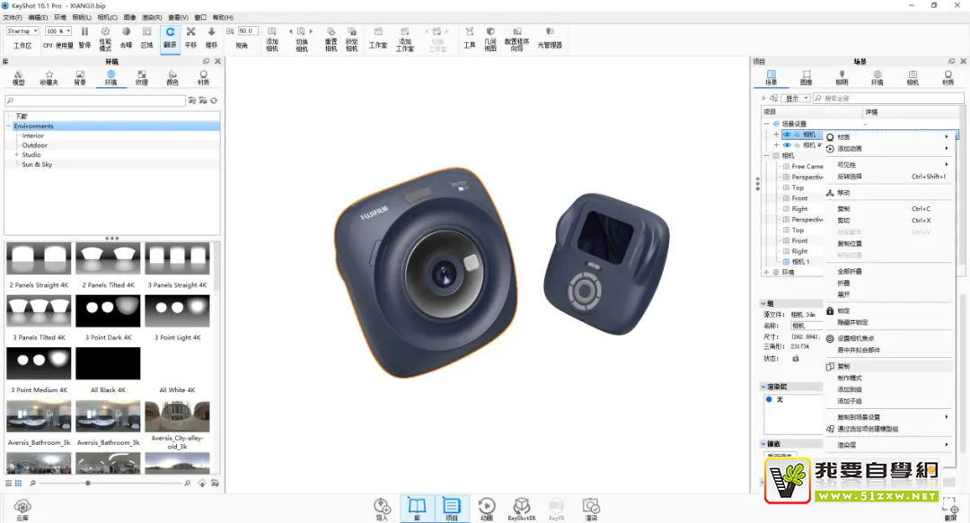Toggle eye visibility of second 相机 # item
The image size is (970, 523).
[x=787, y=144]
